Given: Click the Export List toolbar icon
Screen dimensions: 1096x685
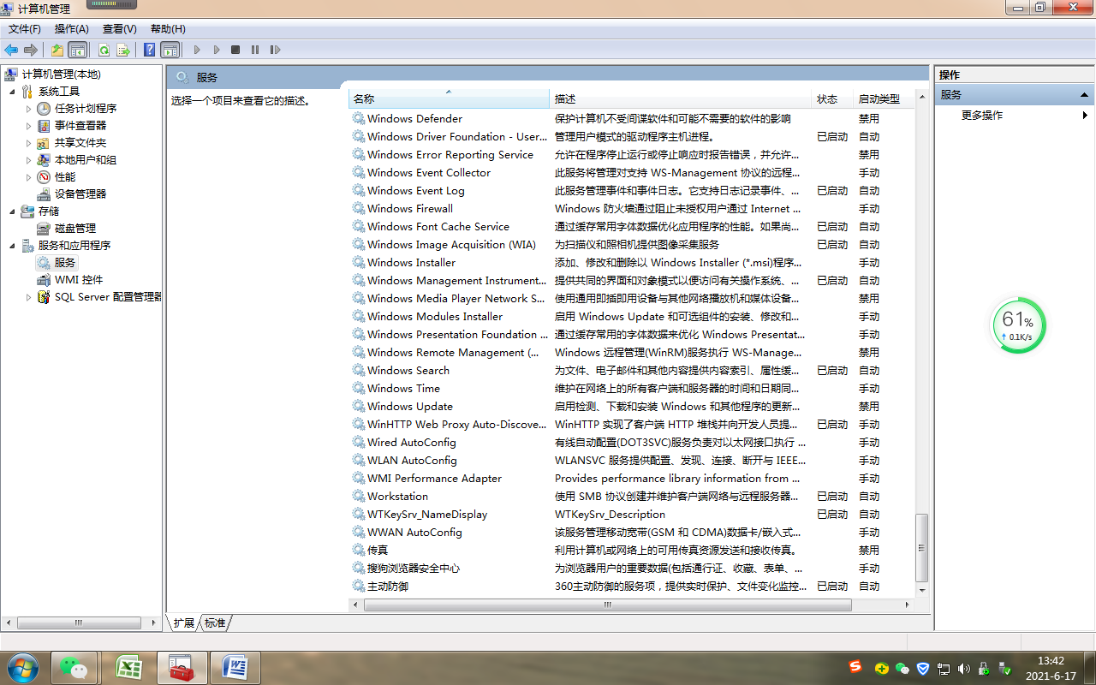Looking at the screenshot, I should pos(123,50).
